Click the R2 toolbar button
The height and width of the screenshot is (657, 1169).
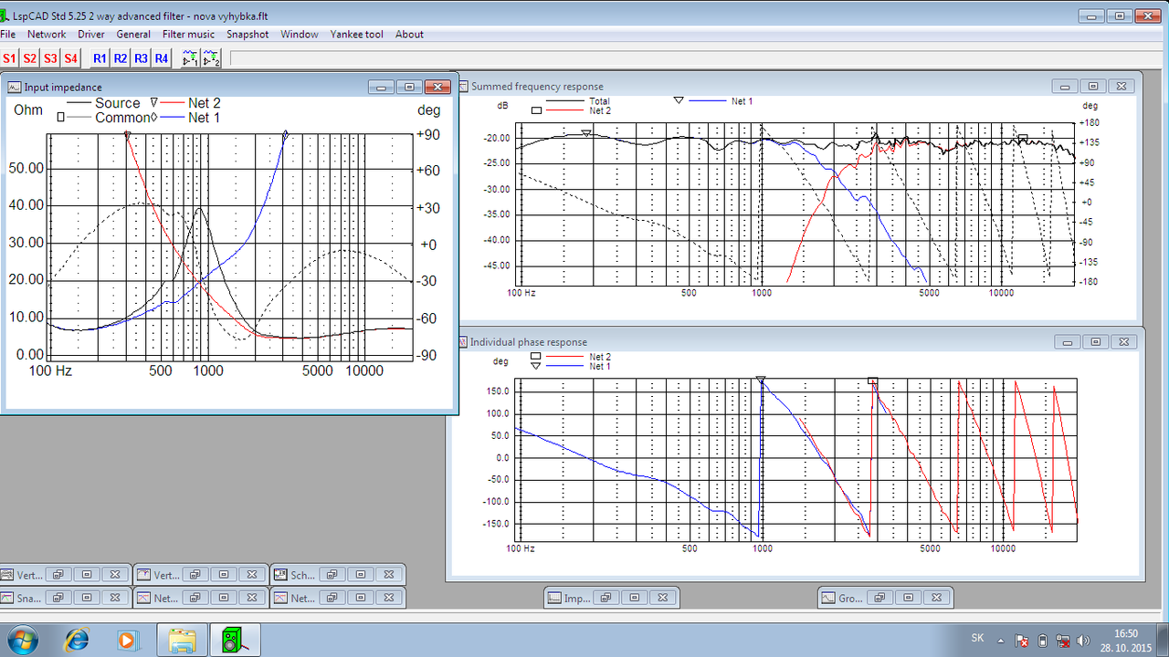point(121,58)
